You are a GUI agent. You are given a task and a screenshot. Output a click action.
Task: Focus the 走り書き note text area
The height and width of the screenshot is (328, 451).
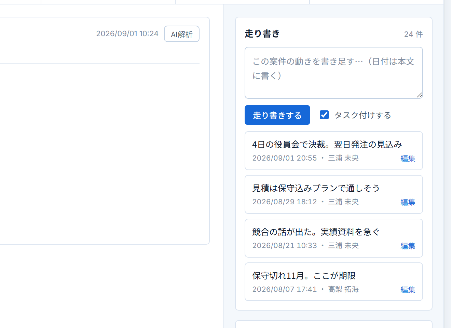pos(334,73)
